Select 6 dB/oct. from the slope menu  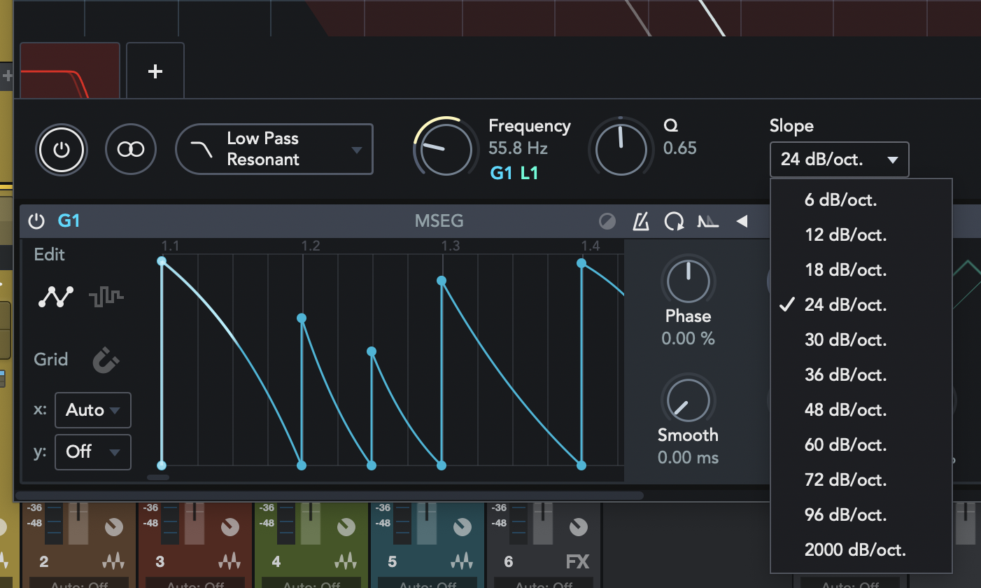click(x=861, y=200)
